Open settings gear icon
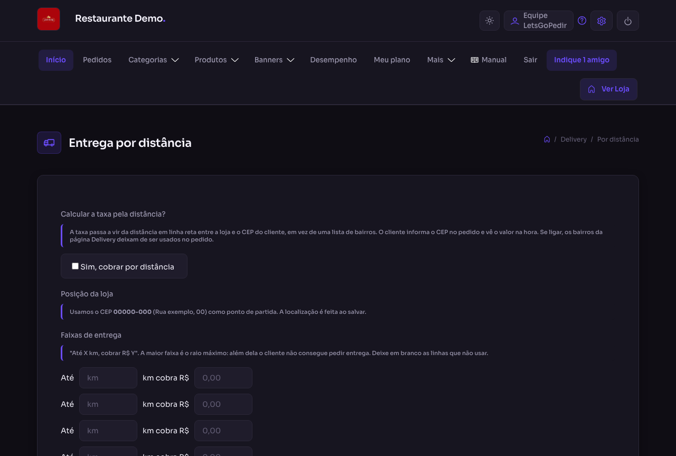The image size is (676, 456). (x=602, y=21)
